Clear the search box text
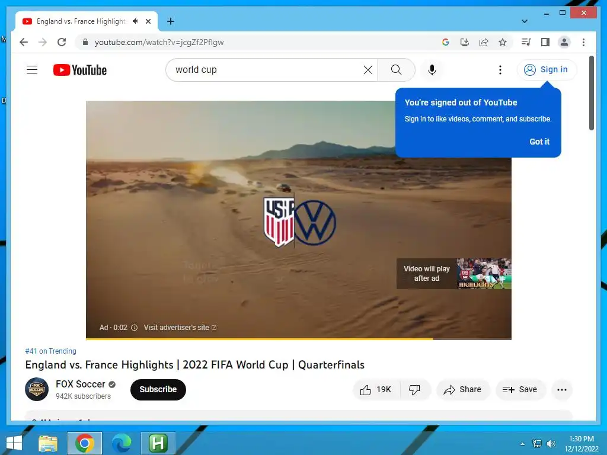Screen dimensions: 607x455 tap(368, 70)
